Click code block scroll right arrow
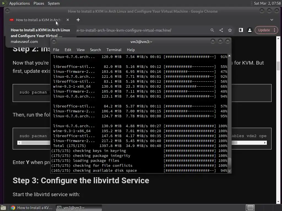This screenshot has height=211, width=282. pos(265,143)
